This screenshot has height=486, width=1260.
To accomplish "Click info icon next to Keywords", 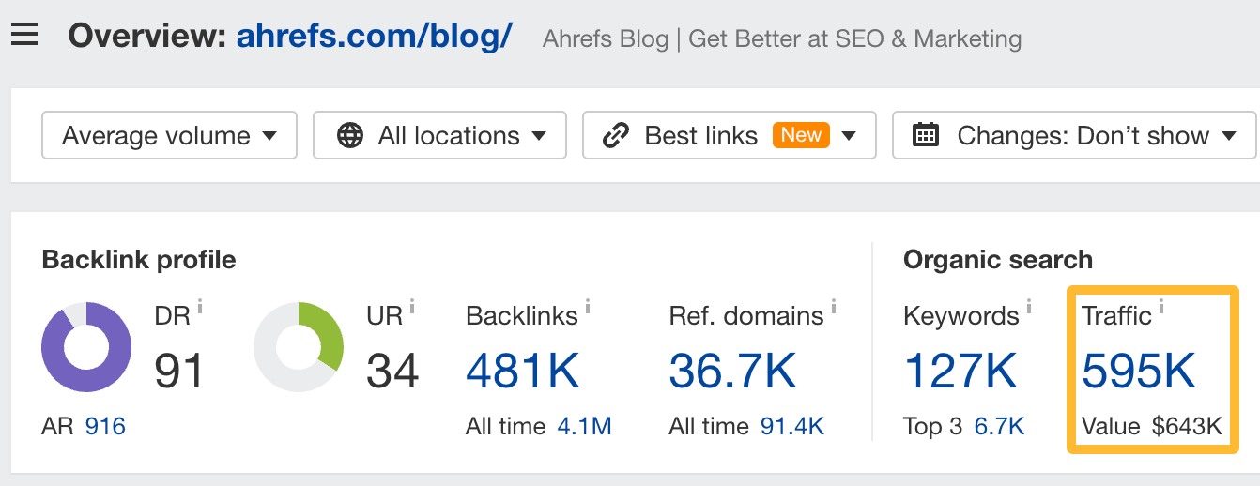I will pos(1029,306).
